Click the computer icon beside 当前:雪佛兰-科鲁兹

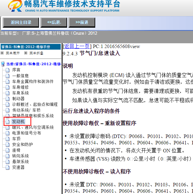(x=3, y=64)
